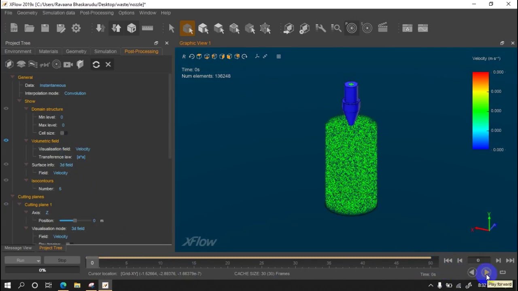This screenshot has height=291, width=518.
Task: Switch to the Materials tab
Action: (49, 51)
